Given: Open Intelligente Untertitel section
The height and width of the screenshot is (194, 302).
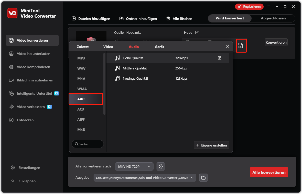Looking at the screenshot, I should [x=32, y=93].
